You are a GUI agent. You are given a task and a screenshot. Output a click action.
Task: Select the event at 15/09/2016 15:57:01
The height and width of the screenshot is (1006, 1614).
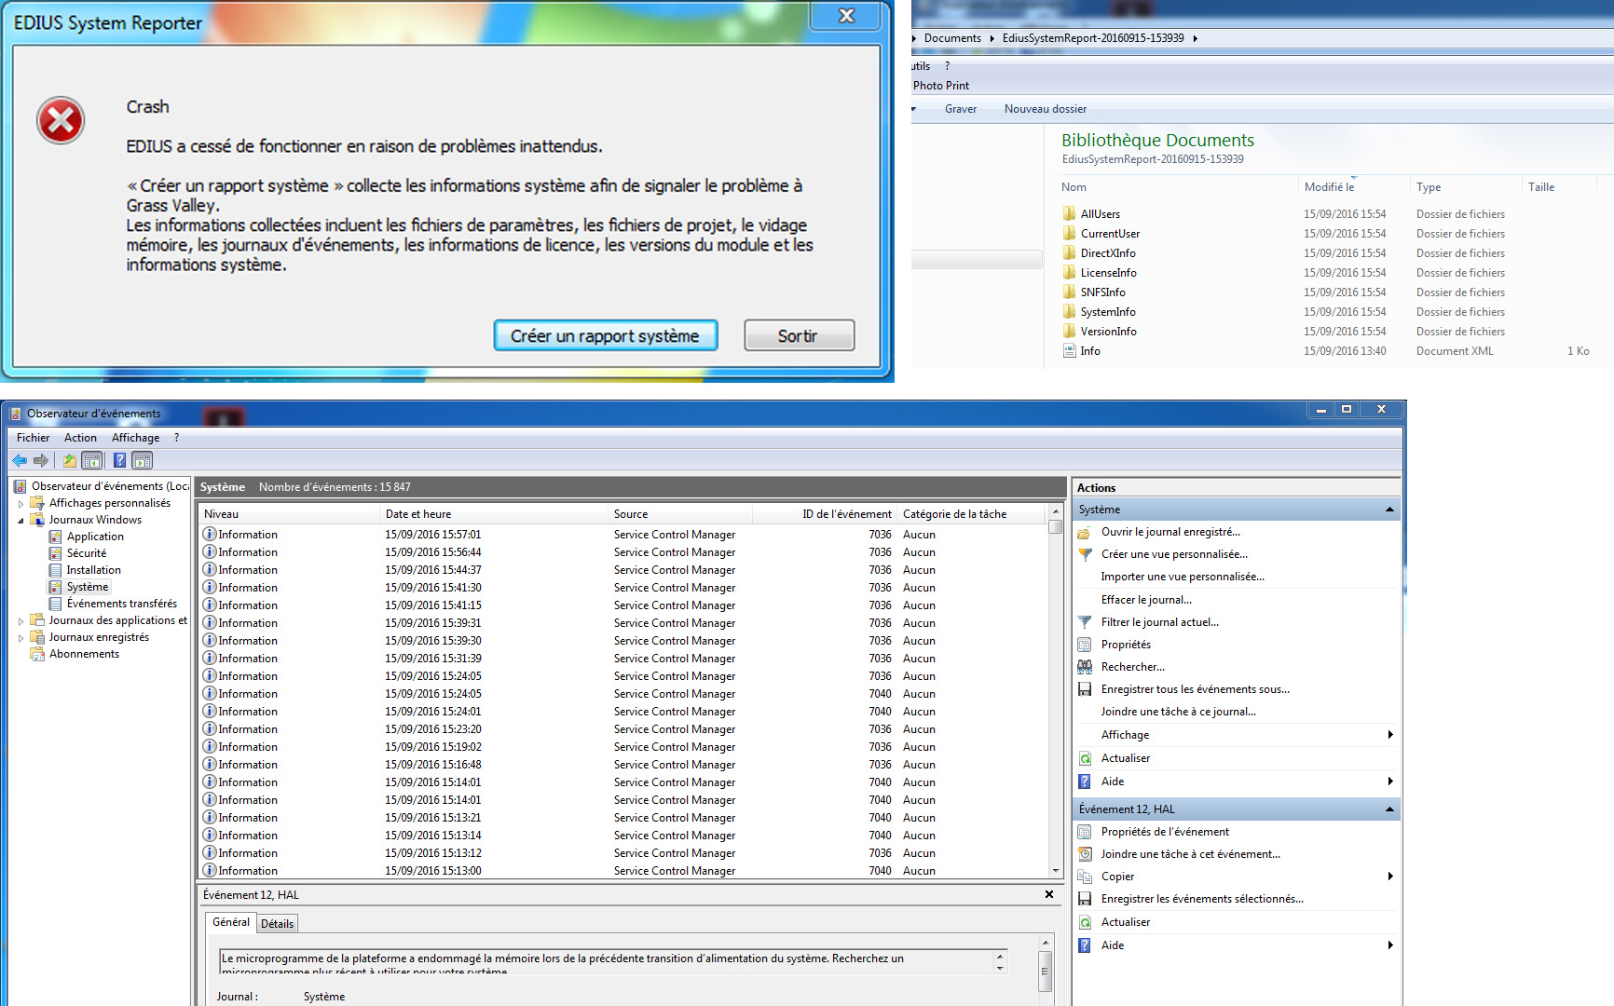coord(622,535)
